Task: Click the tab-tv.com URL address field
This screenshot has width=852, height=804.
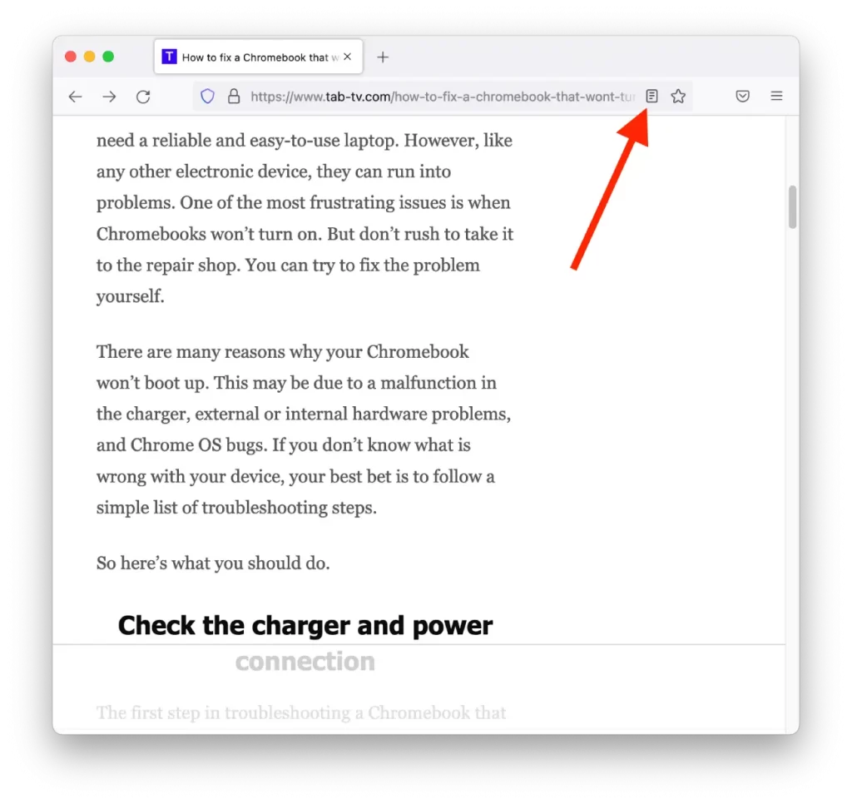Action: 443,97
